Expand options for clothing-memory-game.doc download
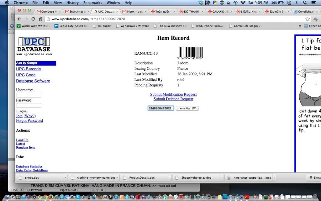This screenshot has height=201, width=321. click(x=118, y=177)
